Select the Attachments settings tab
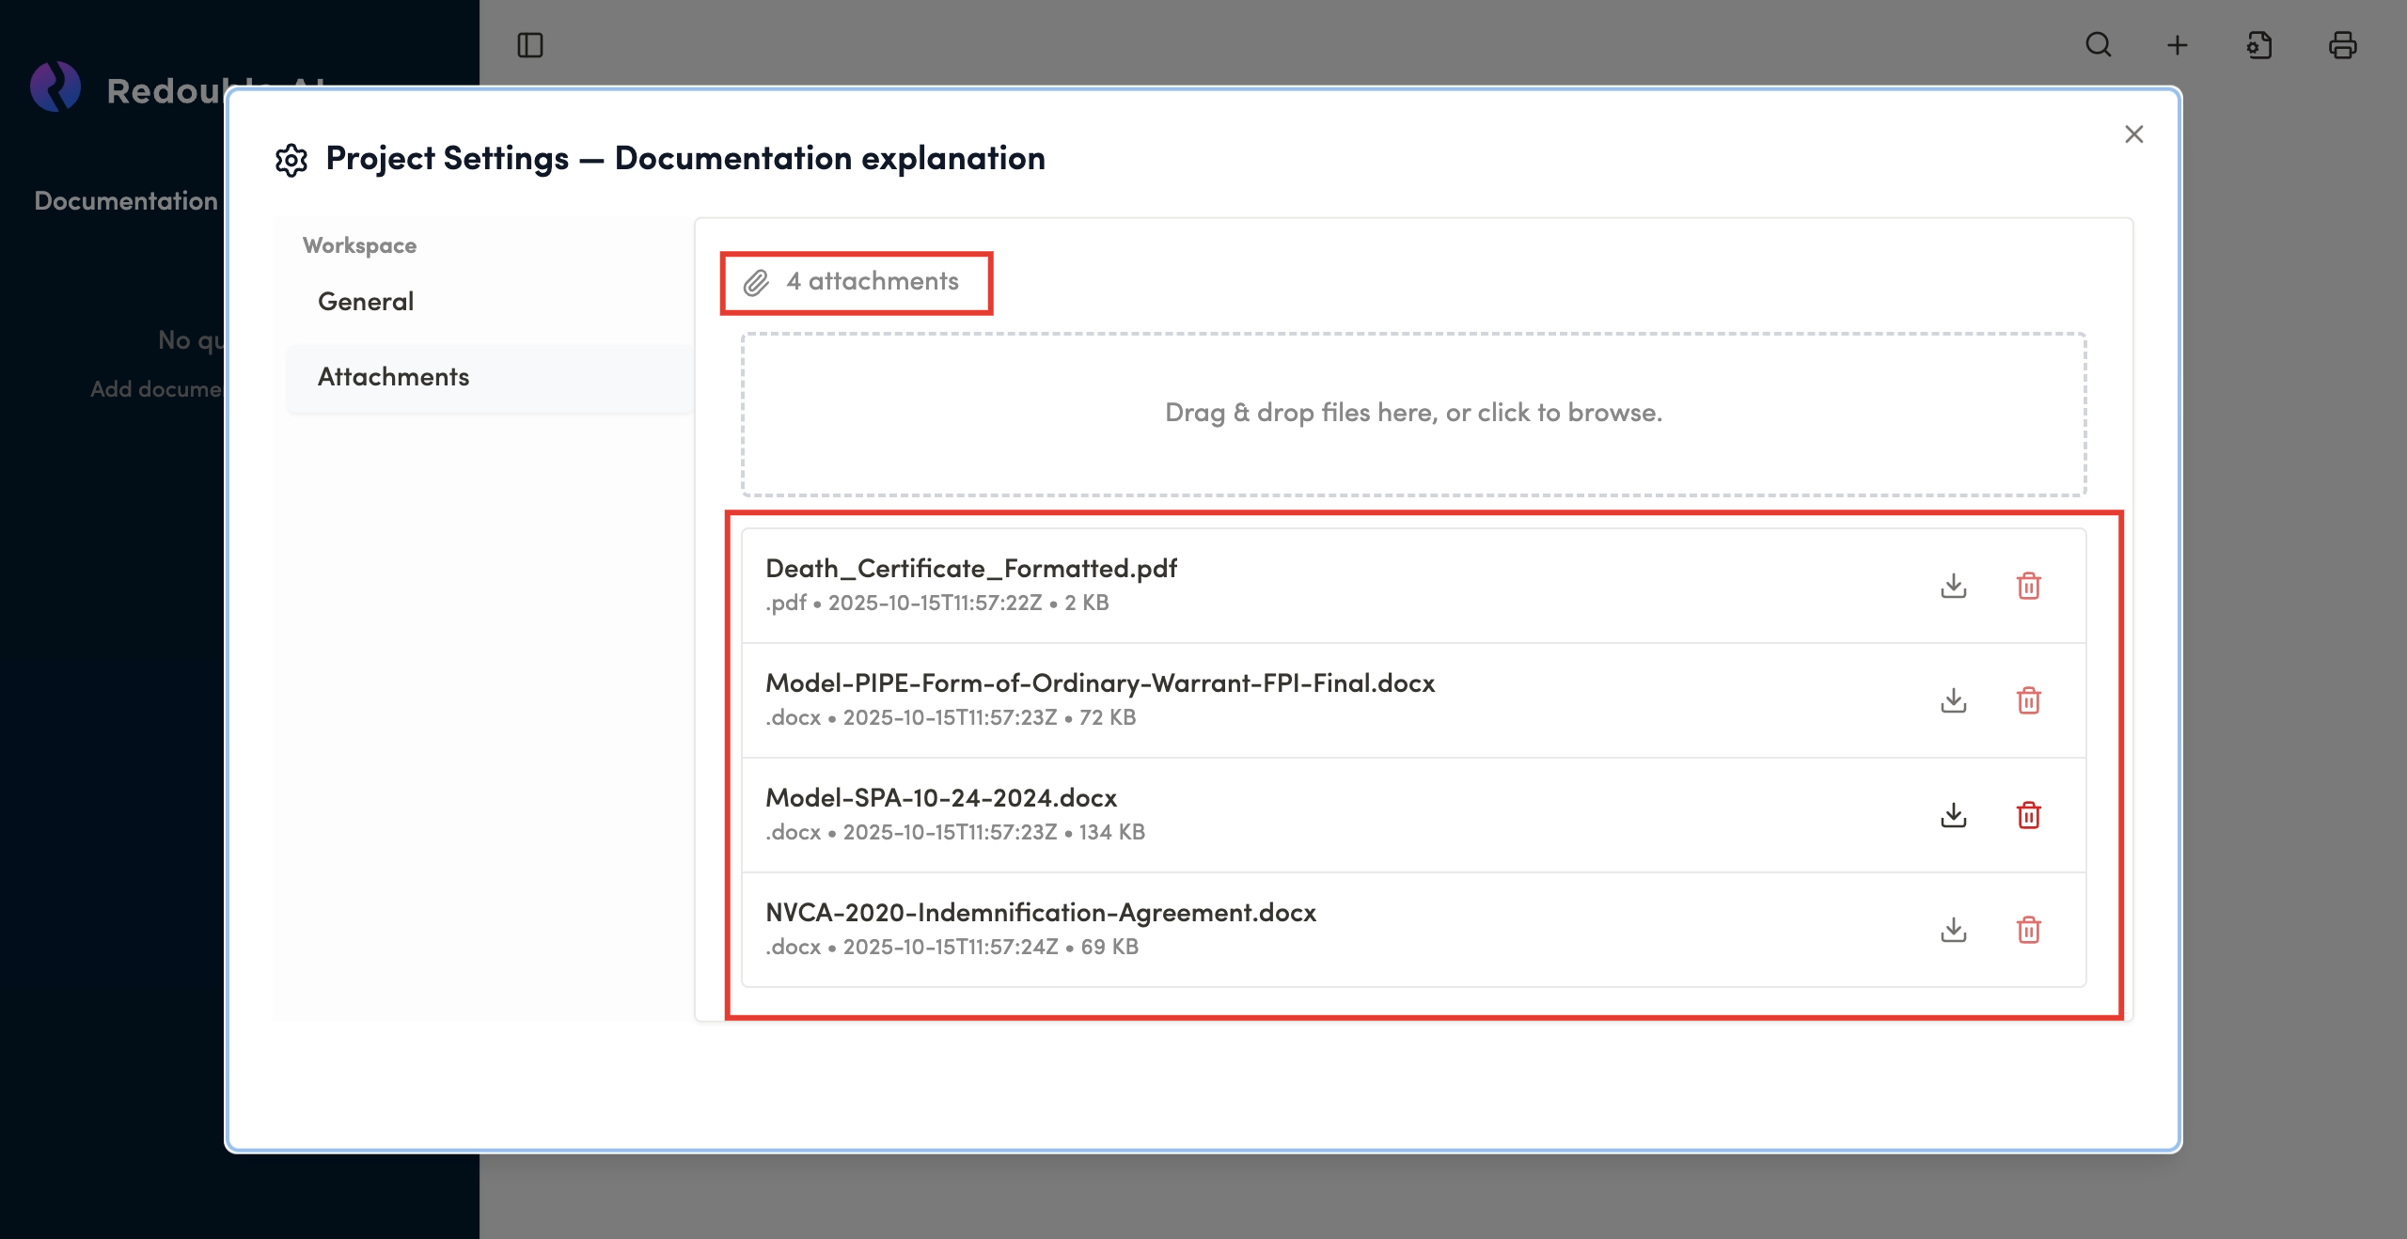This screenshot has height=1239, width=2407. pyautogui.click(x=393, y=377)
